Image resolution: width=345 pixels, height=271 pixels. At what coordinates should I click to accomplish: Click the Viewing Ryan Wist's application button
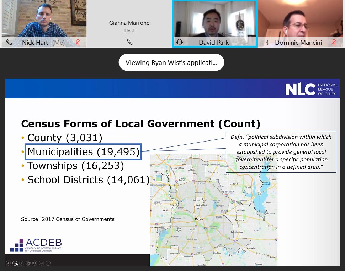coord(172,62)
